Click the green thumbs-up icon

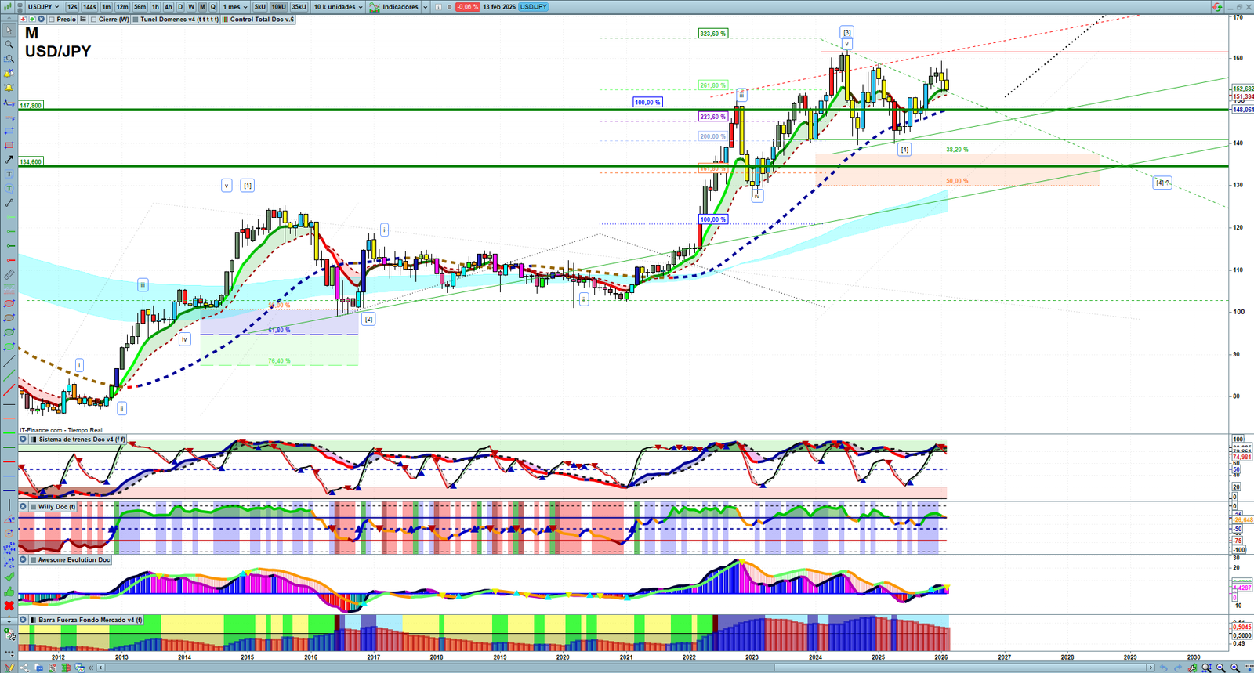pos(9,592)
